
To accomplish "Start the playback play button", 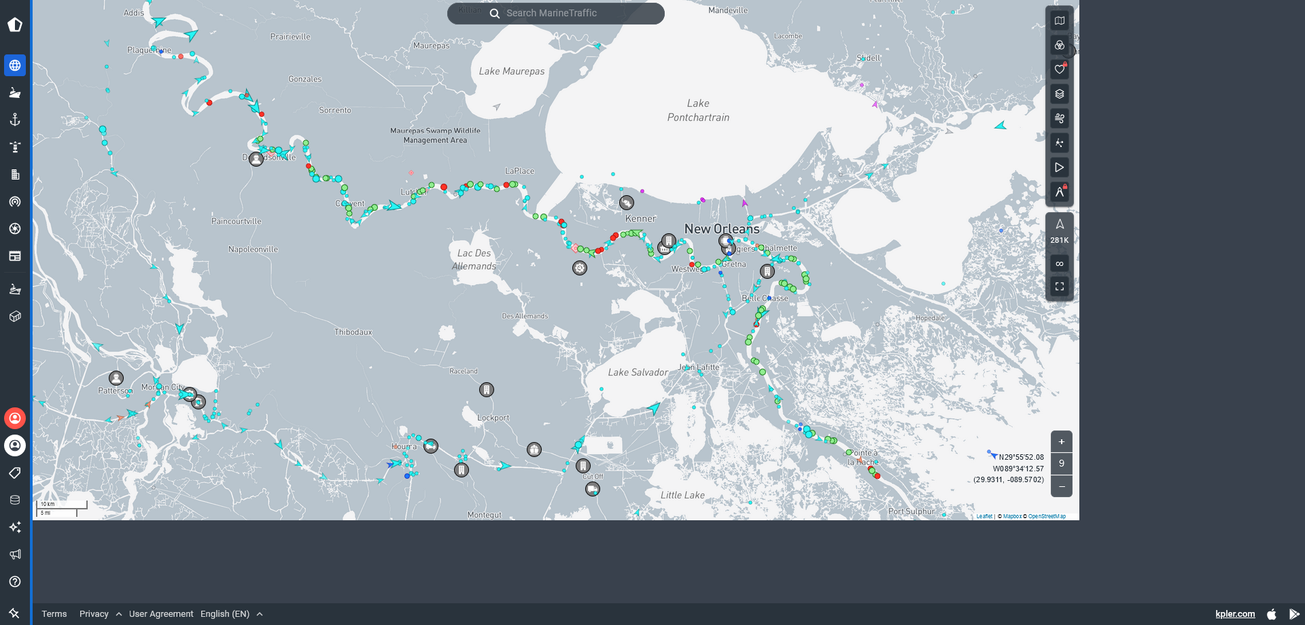I will pyautogui.click(x=1060, y=167).
